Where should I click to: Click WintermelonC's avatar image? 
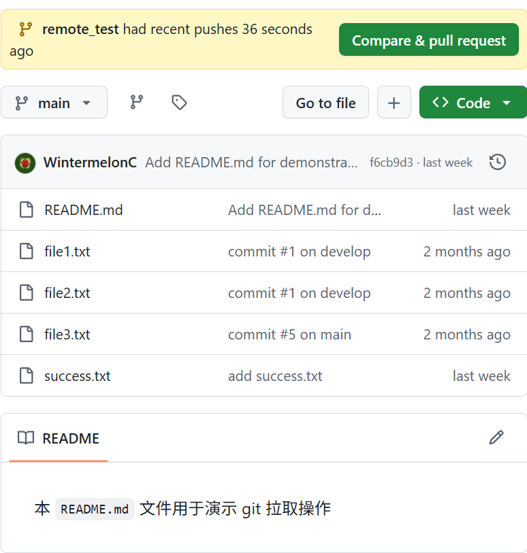pyautogui.click(x=25, y=163)
